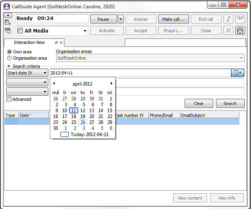
Task: Open the Organisation areas GolfDeskOnline dropdown
Action: (x=150, y=58)
